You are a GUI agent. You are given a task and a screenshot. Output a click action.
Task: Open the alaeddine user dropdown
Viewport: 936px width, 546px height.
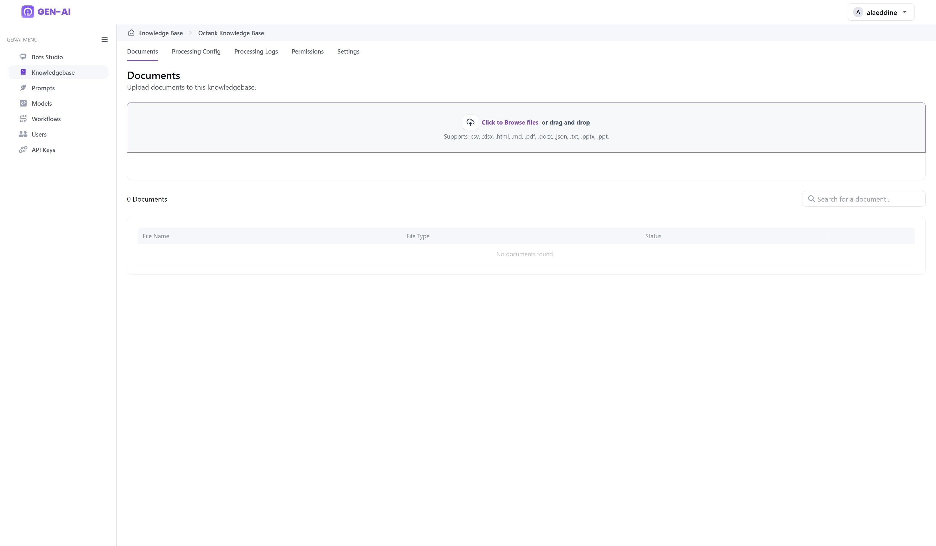881,12
